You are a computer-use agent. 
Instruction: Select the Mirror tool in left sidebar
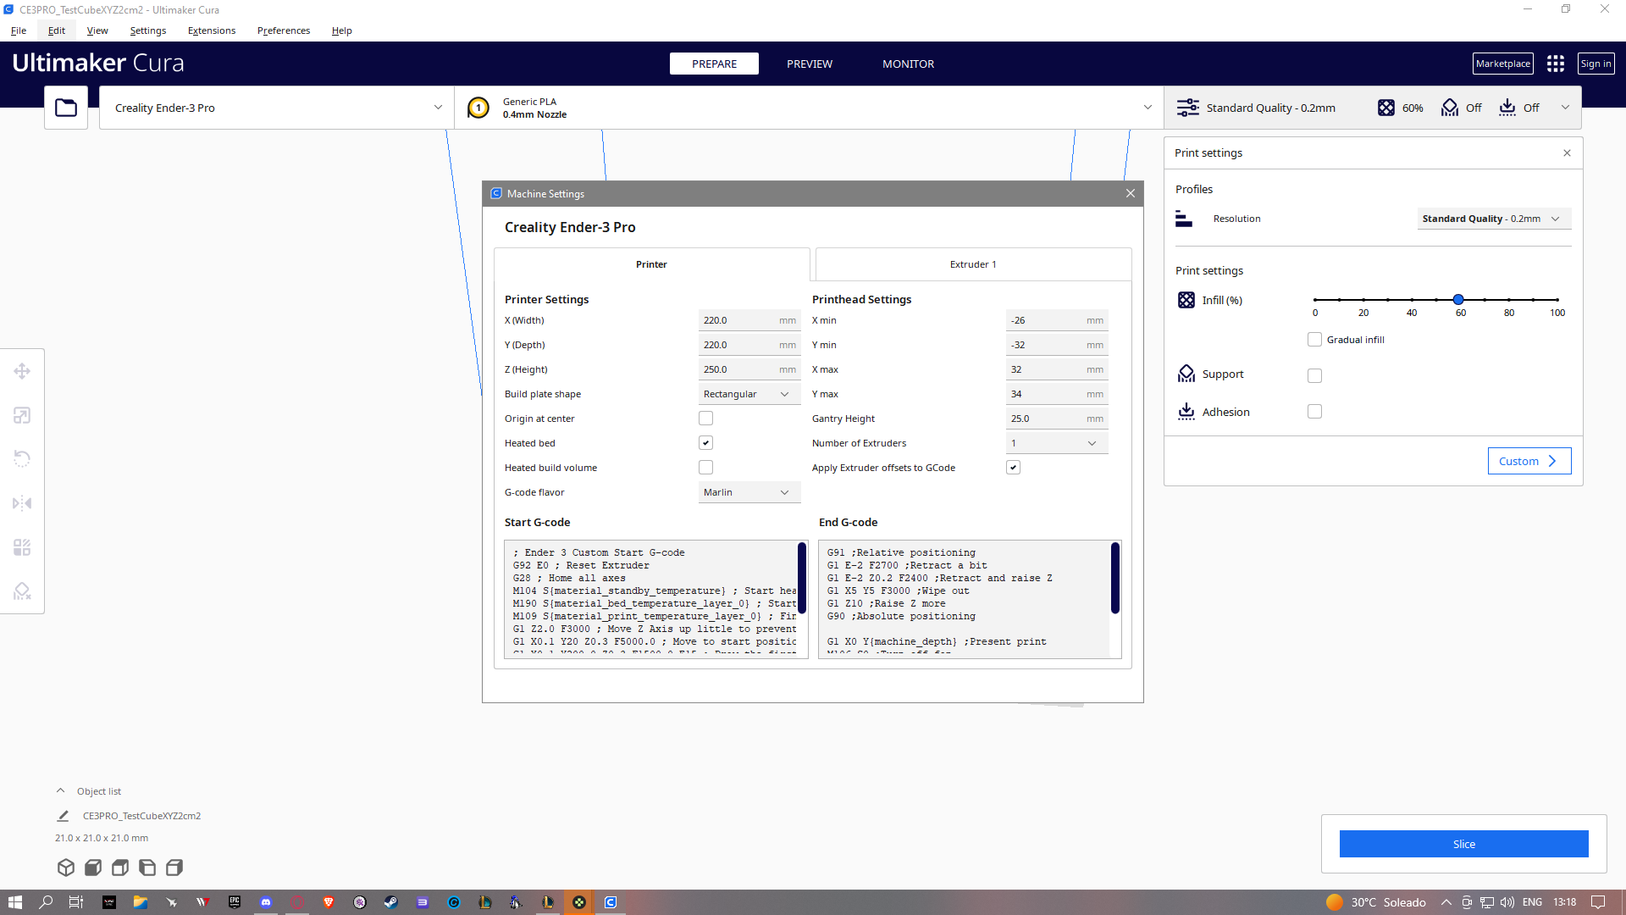pos(22,503)
